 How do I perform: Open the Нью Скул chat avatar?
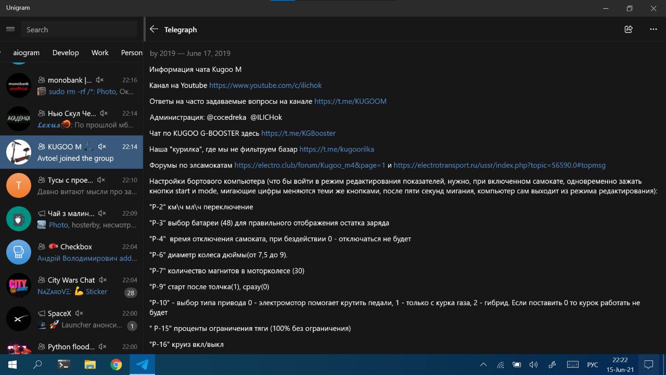click(19, 119)
